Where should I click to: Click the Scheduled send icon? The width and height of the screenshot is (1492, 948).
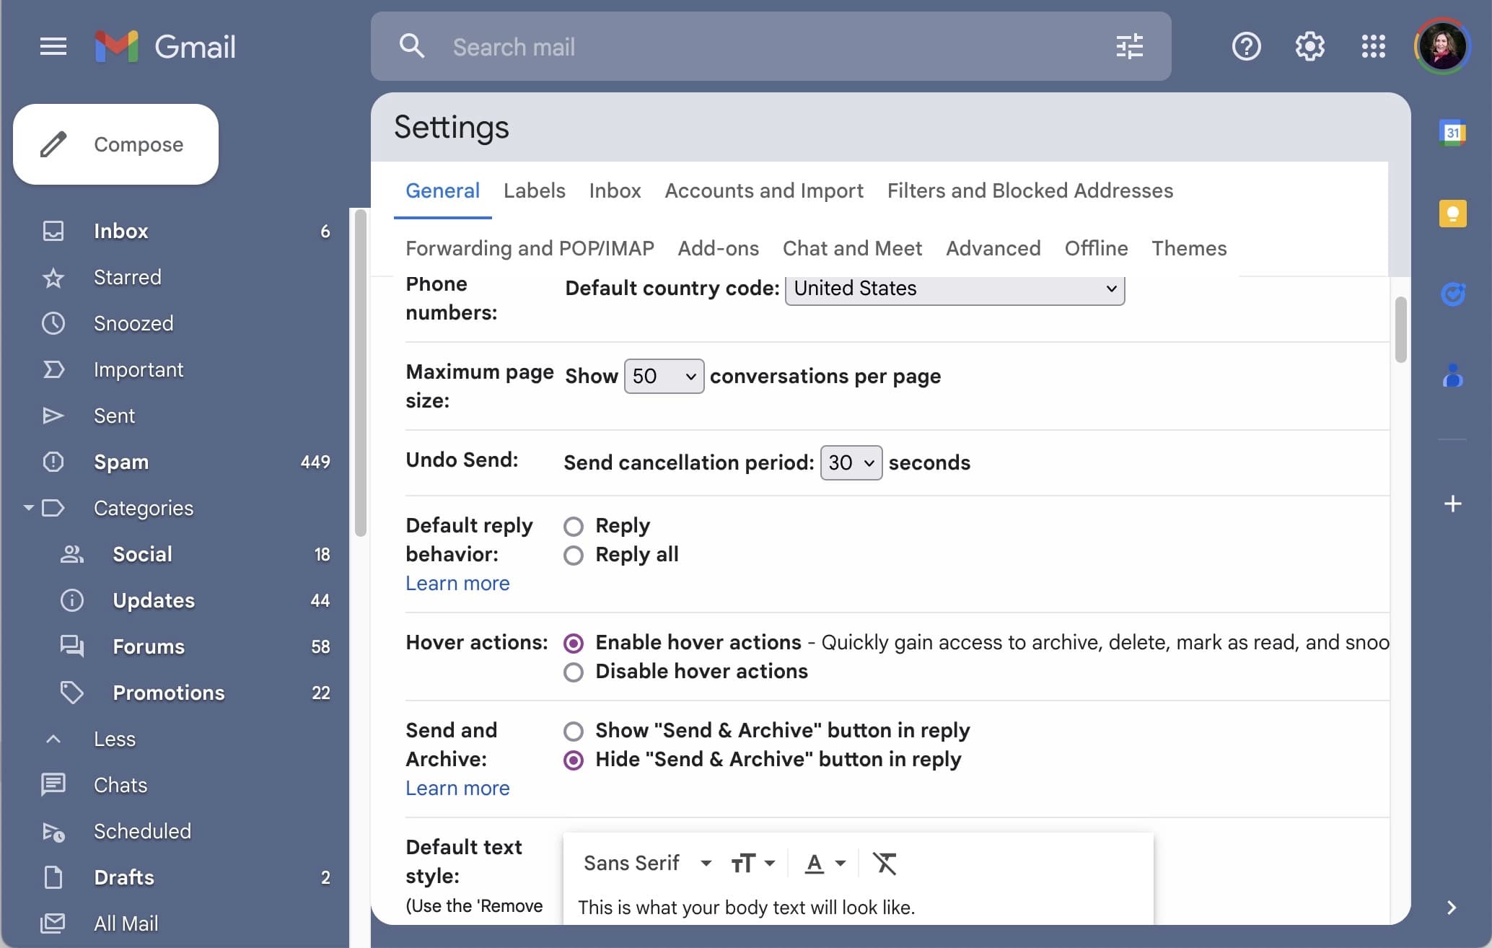click(x=53, y=831)
